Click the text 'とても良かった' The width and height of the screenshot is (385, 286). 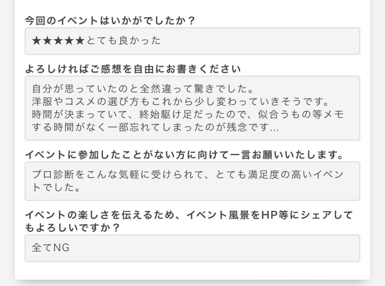(x=123, y=41)
